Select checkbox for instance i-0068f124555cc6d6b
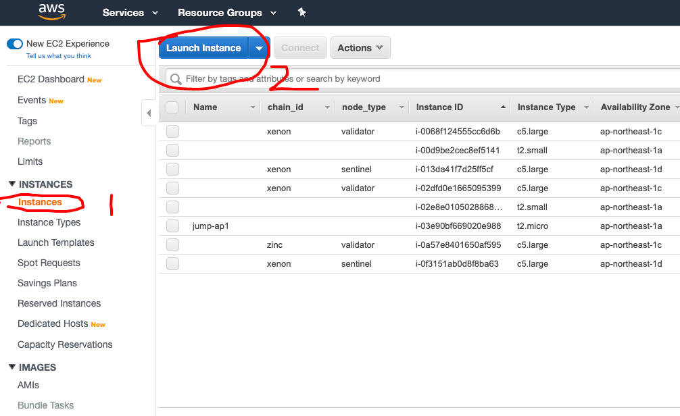Screen dimensions: 680x416 coord(172,131)
